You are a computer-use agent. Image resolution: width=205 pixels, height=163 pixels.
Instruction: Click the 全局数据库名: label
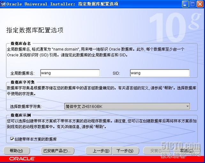pyautogui.click(x=22, y=73)
